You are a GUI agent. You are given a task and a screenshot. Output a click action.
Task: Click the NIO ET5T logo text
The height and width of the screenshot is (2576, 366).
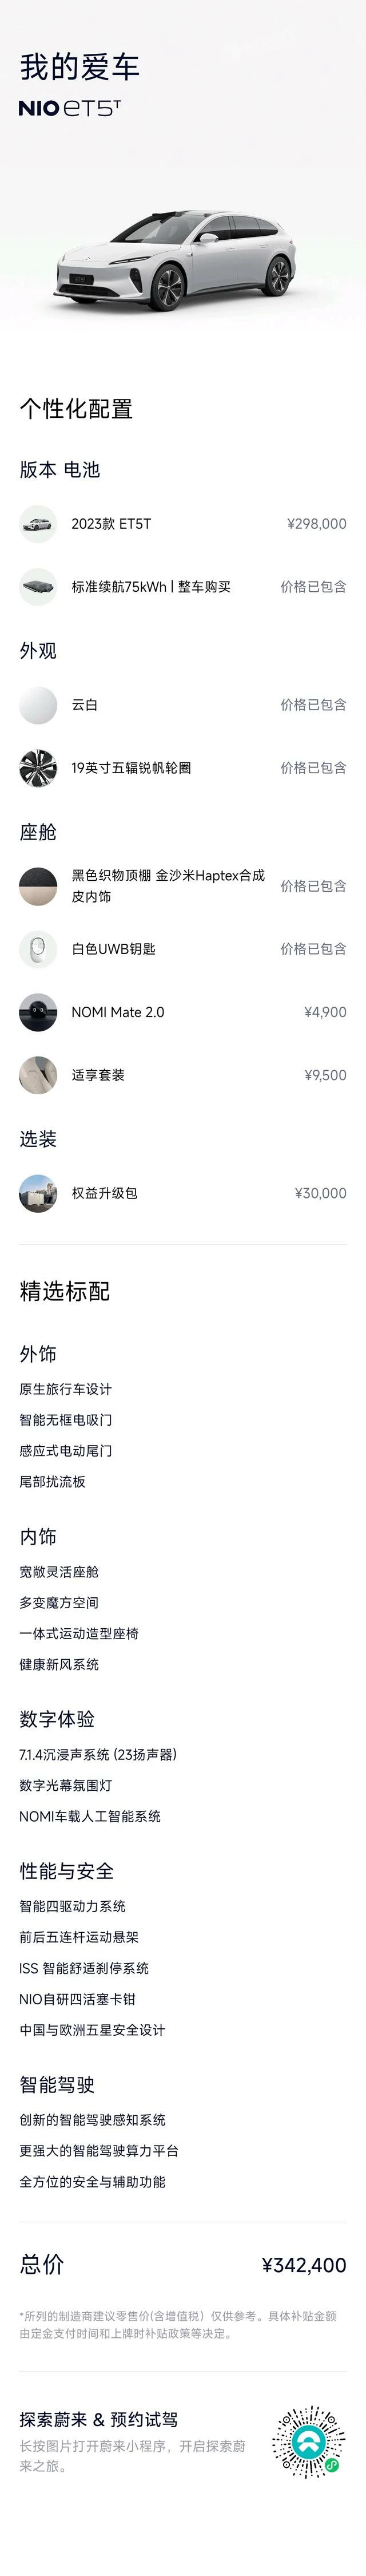69,107
